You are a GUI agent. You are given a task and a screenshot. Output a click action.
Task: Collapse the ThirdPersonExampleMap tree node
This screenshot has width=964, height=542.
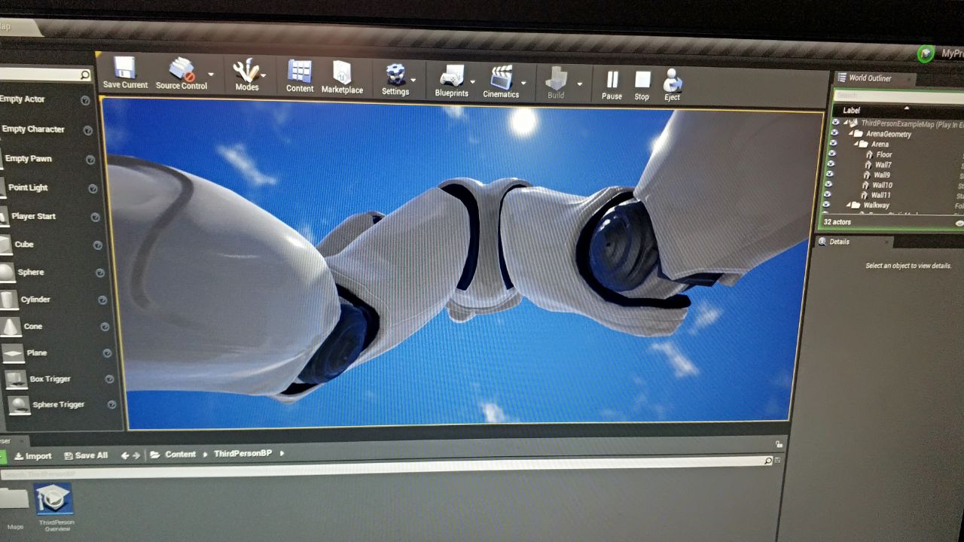point(846,123)
